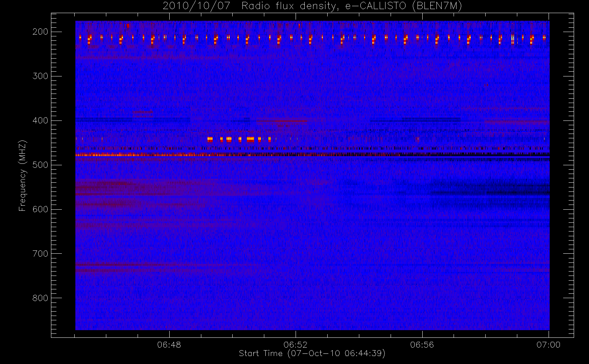Click the yellow burst cluster near 440 MHz
This screenshot has width=589, height=364.
239,139
